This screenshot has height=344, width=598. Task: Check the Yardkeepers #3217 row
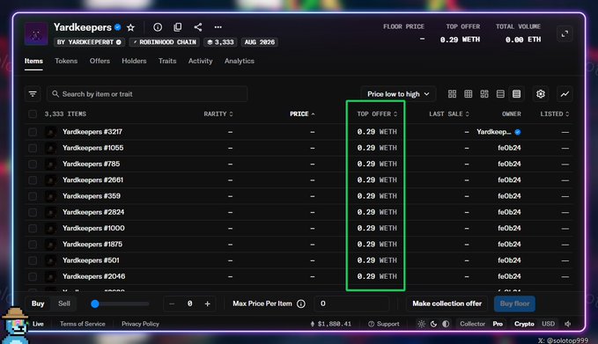(x=33, y=132)
